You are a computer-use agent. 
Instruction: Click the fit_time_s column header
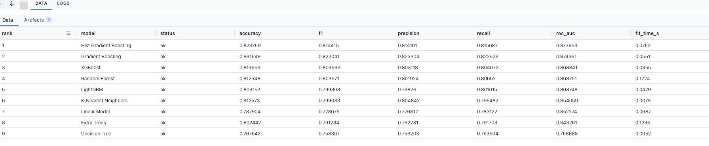pyautogui.click(x=647, y=33)
